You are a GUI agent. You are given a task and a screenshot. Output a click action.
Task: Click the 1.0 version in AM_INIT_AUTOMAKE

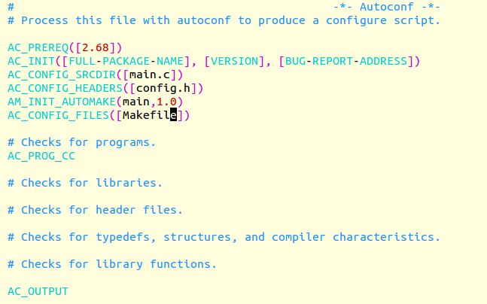(166, 102)
